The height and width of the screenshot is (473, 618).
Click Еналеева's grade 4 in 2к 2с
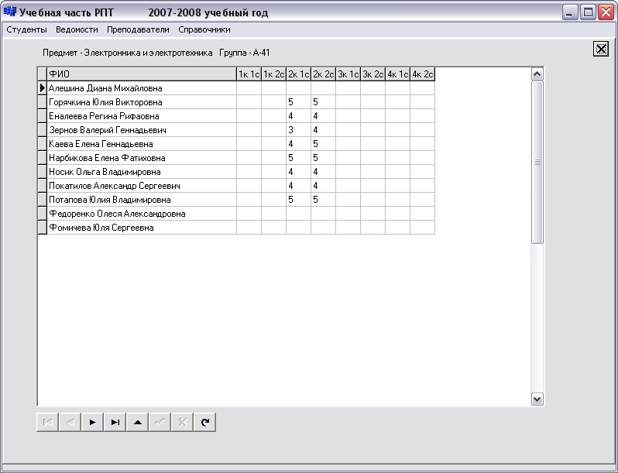point(324,116)
